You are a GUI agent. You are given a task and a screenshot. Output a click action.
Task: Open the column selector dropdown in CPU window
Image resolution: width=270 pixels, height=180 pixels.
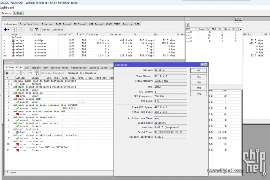click(x=240, y=29)
